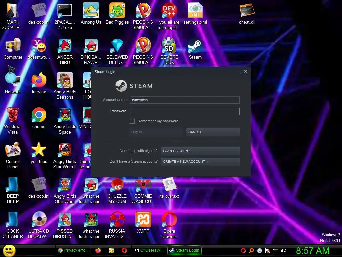The width and height of the screenshot is (342, 257).
Task: Select the BEJEWED DELUXE icon
Action: pyautogui.click(x=117, y=51)
